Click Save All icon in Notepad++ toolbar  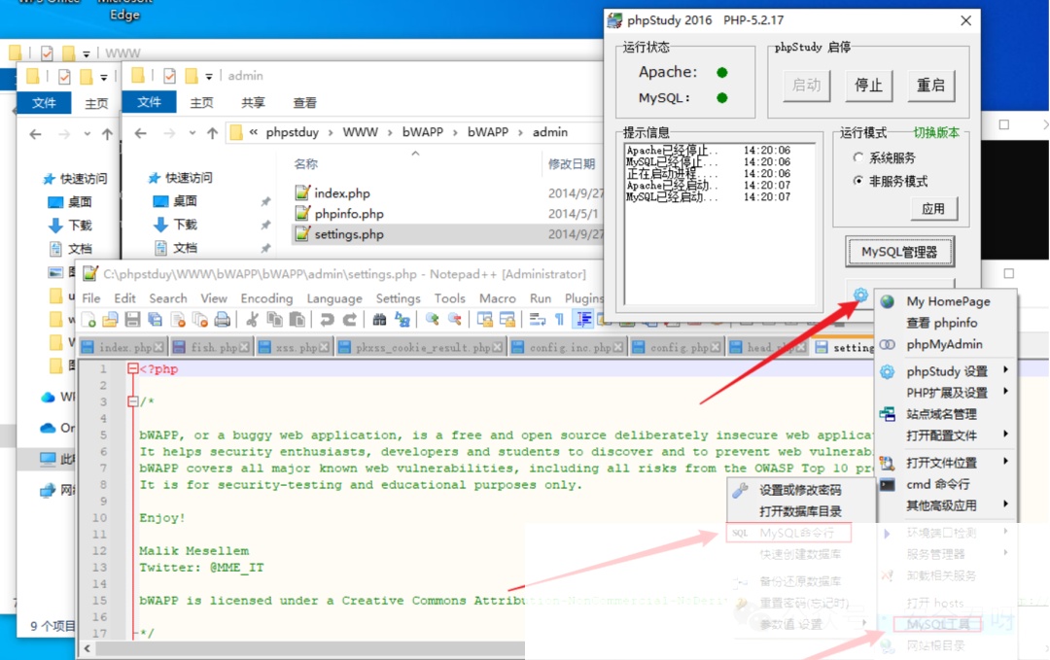click(155, 319)
